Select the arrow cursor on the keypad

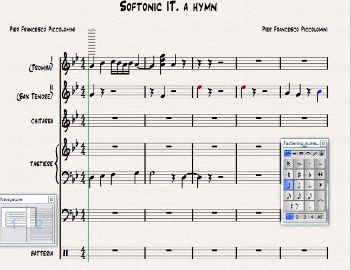(x=289, y=164)
